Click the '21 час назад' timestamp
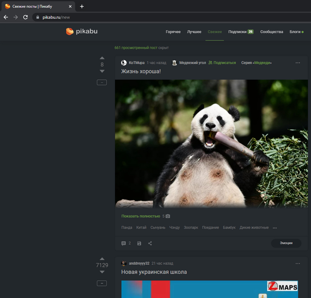The image size is (311, 298). pyautogui.click(x=162, y=263)
